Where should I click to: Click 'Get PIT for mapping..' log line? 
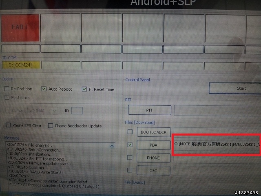pos(37,159)
